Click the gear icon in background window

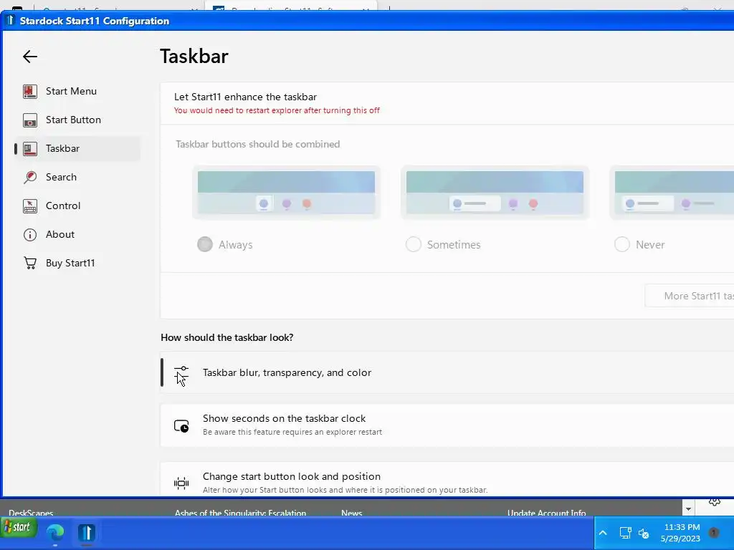[x=715, y=502]
